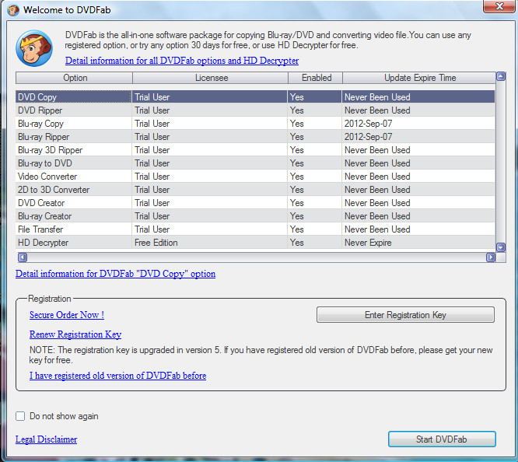Pick the Blu-ray Creator option
Image resolution: width=518 pixels, height=462 pixels.
(x=255, y=215)
